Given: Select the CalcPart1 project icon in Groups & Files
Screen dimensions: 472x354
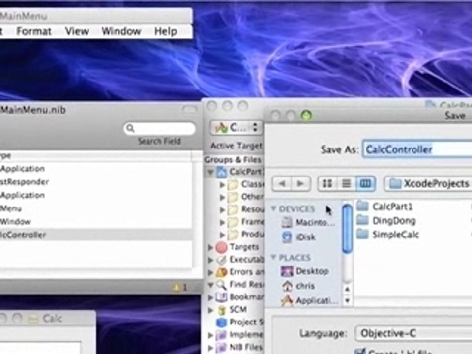Looking at the screenshot, I should click(x=222, y=172).
